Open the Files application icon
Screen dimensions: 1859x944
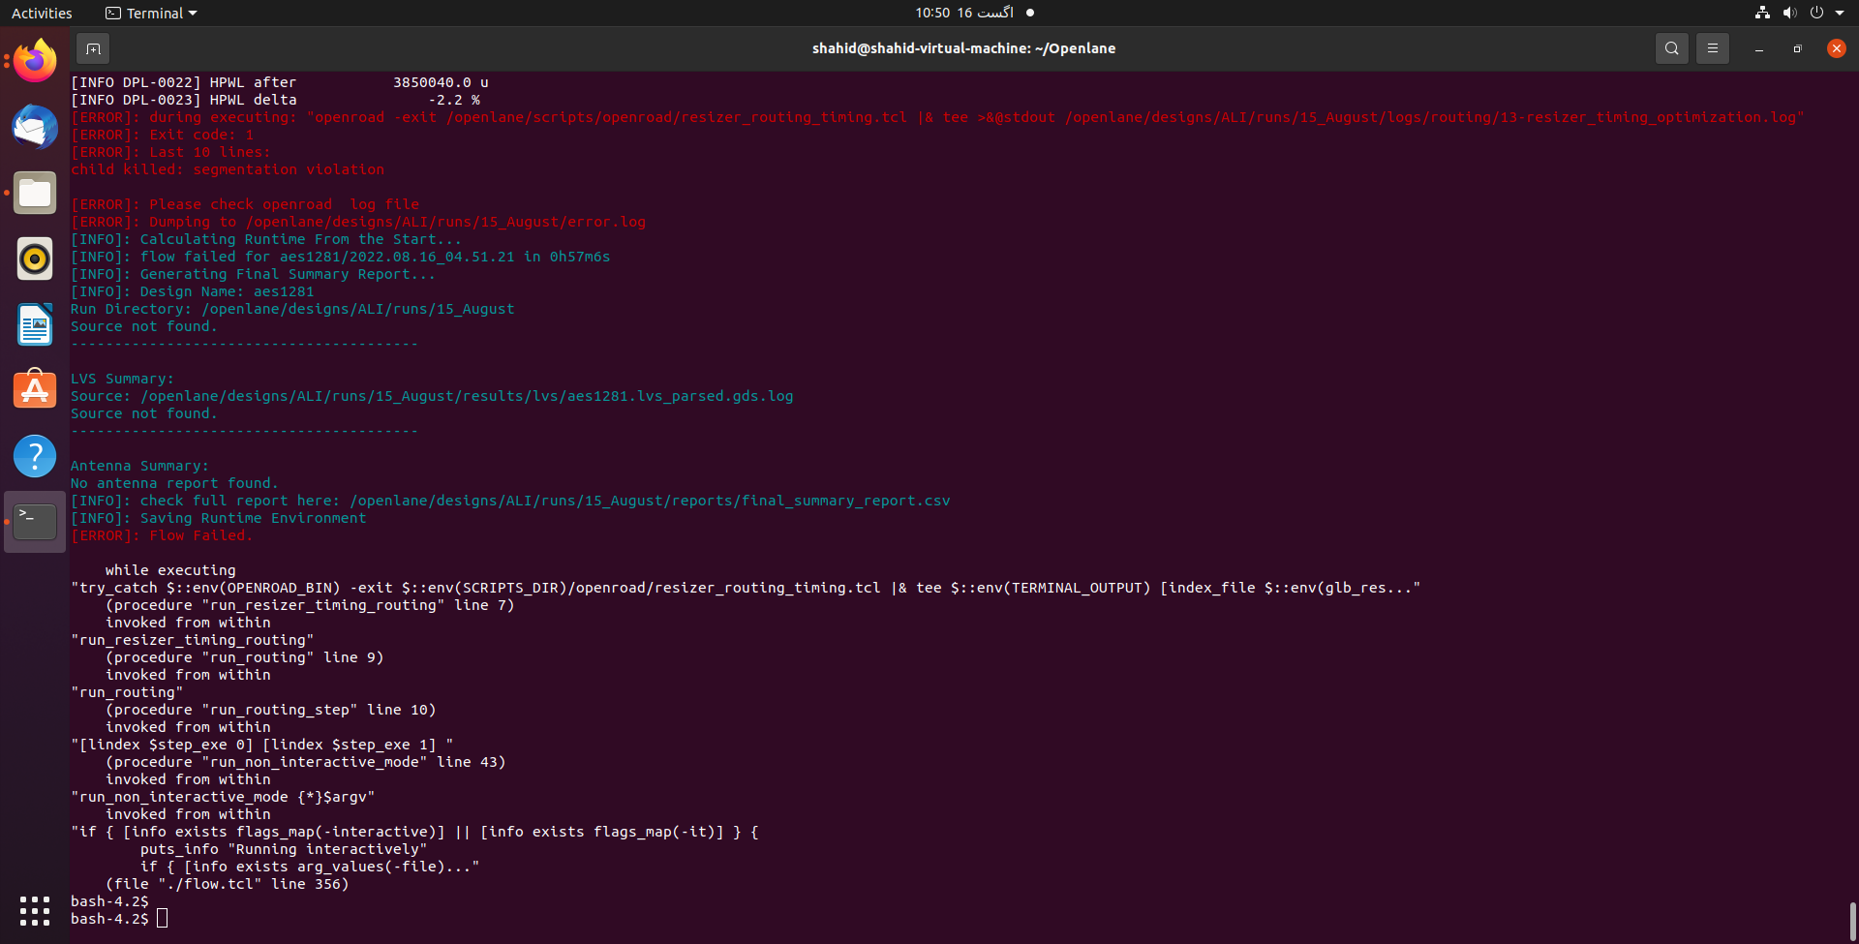[x=34, y=193]
